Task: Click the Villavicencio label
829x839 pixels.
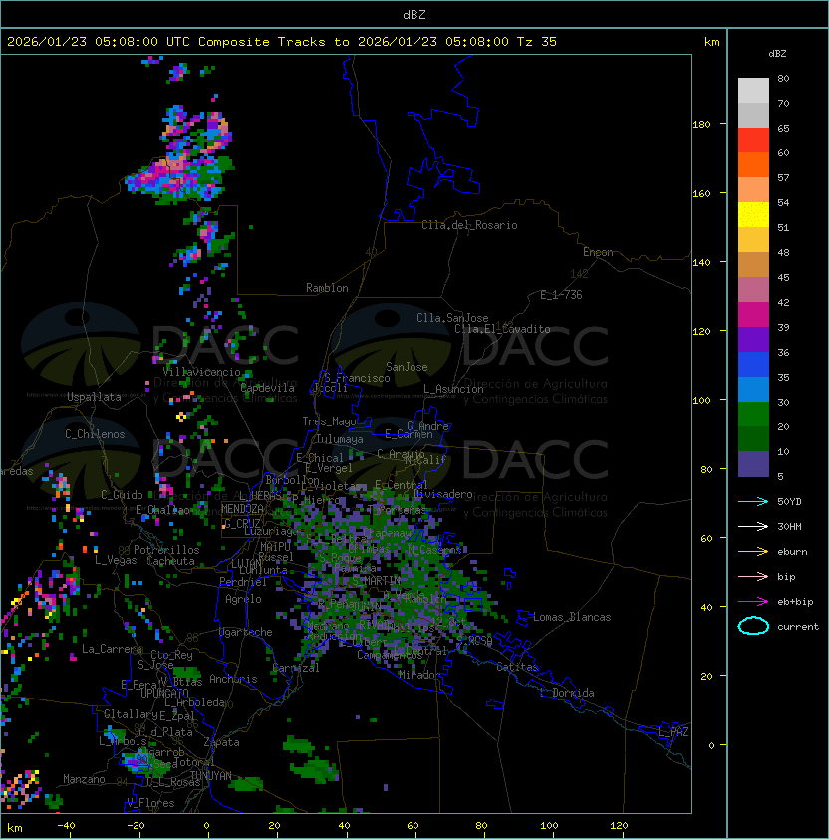Action: click(x=201, y=372)
